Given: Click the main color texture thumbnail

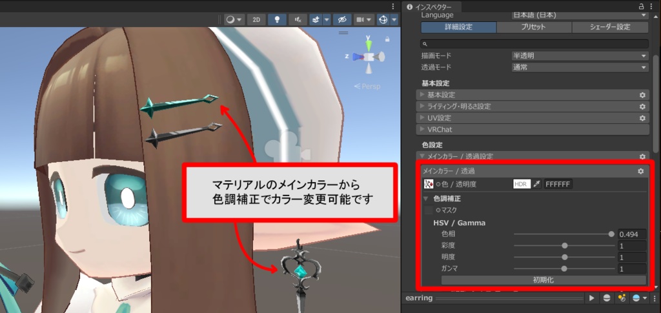Looking at the screenshot, I should point(428,184).
